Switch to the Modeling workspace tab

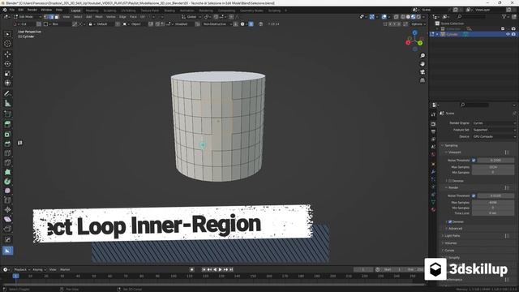tap(92, 11)
